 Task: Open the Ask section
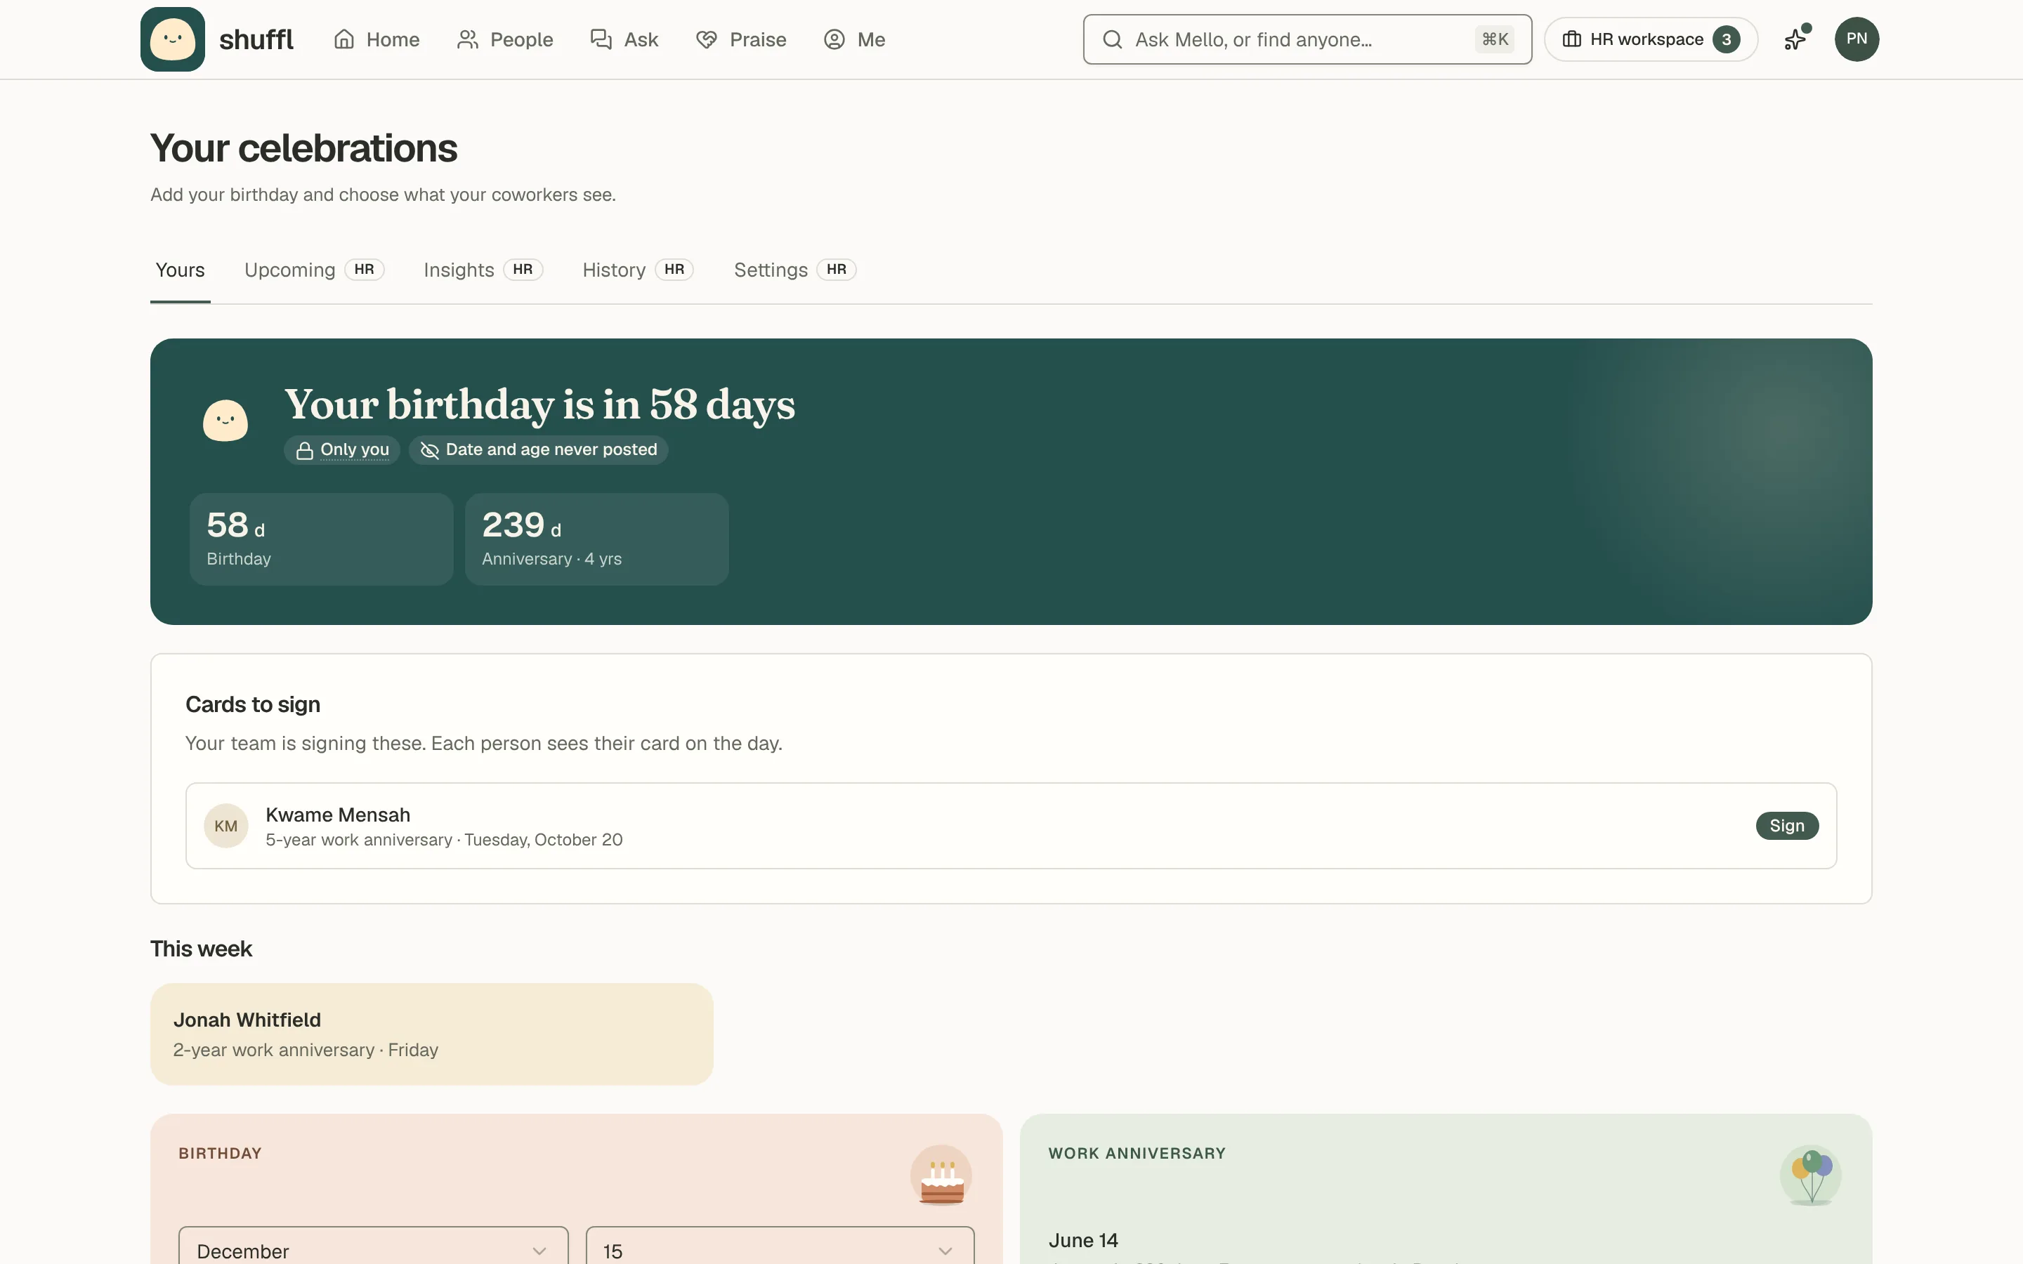click(624, 39)
